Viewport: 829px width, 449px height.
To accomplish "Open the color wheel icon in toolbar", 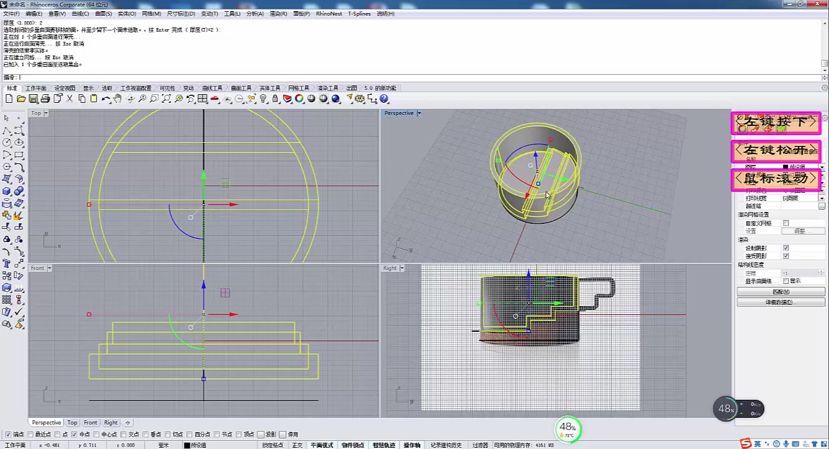I will pyautogui.click(x=300, y=99).
